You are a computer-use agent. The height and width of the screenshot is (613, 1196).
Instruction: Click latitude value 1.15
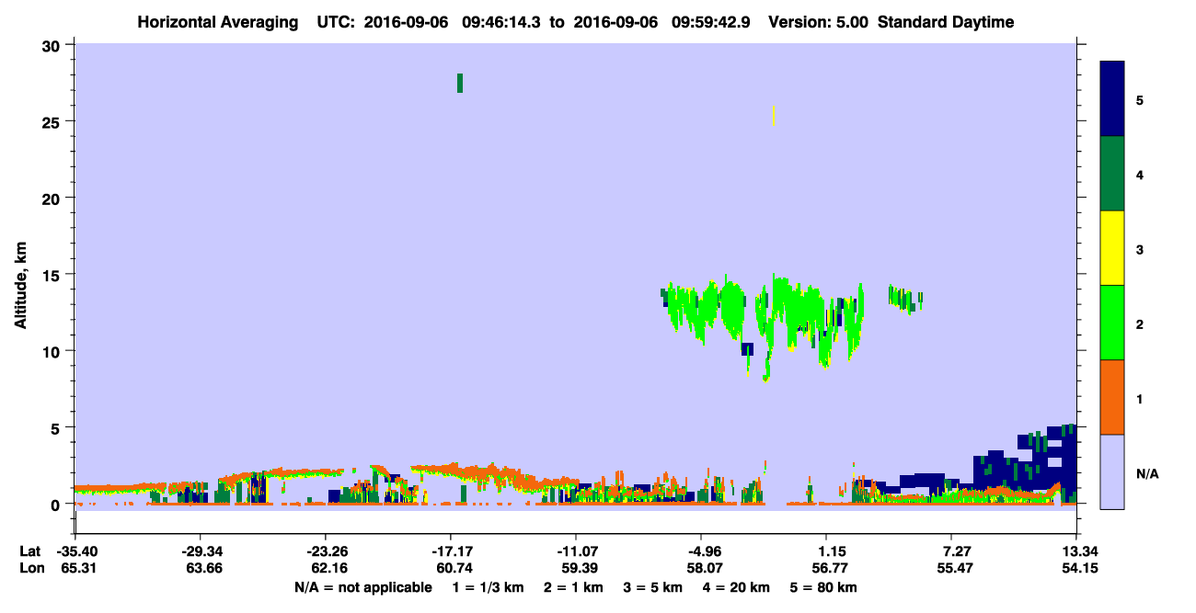(826, 551)
